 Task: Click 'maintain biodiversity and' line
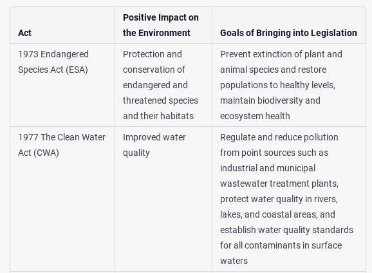click(270, 100)
